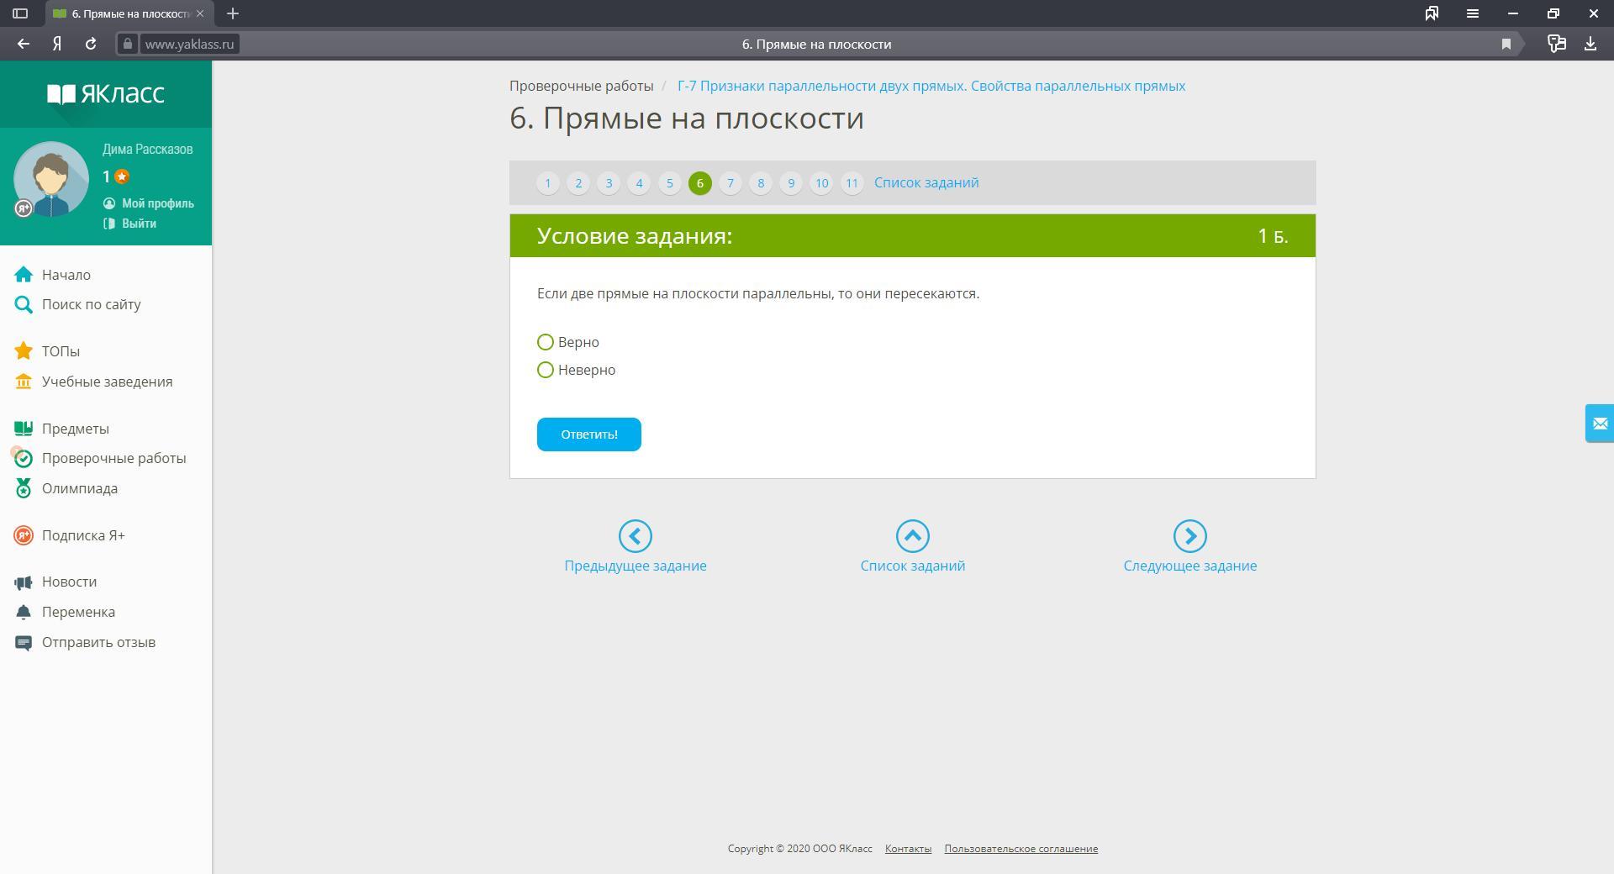Log out via 'Выйти' link
Viewport: 1614px width, 874px height.
pos(139,224)
